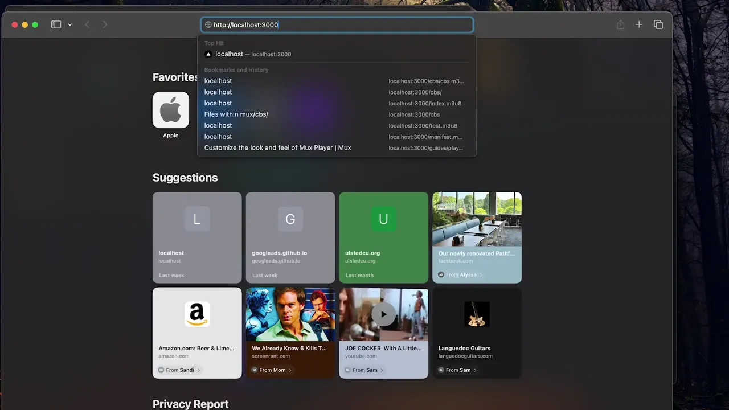729x410 pixels.
Task: Click screenrant.com domain text
Action: [271, 356]
